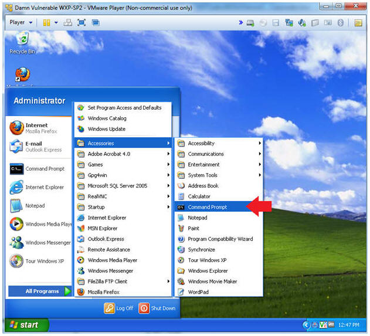Open Mozilla Firefox from All Programs list

coord(123,292)
